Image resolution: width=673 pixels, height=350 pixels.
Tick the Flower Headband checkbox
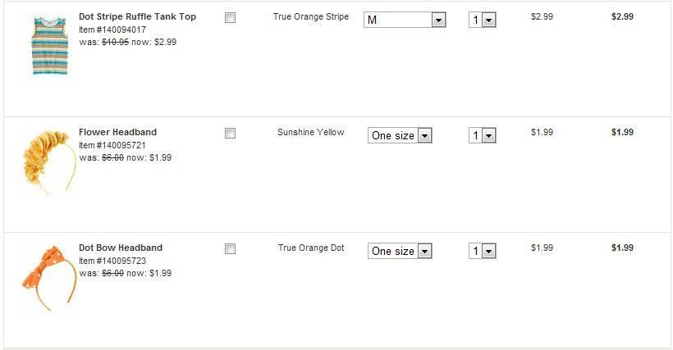coord(230,133)
